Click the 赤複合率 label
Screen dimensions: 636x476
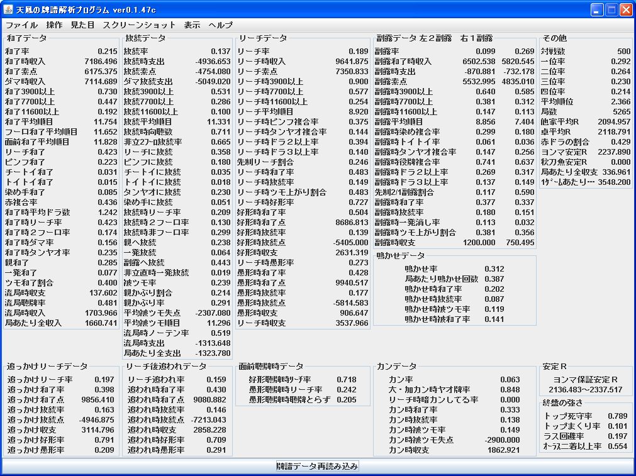click(21, 202)
